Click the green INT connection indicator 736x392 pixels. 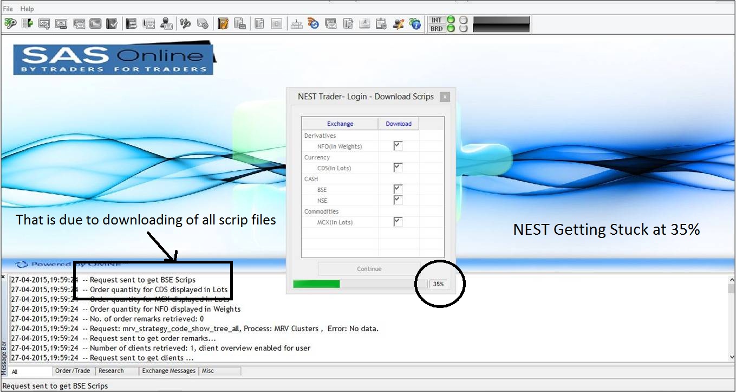pyautogui.click(x=451, y=20)
